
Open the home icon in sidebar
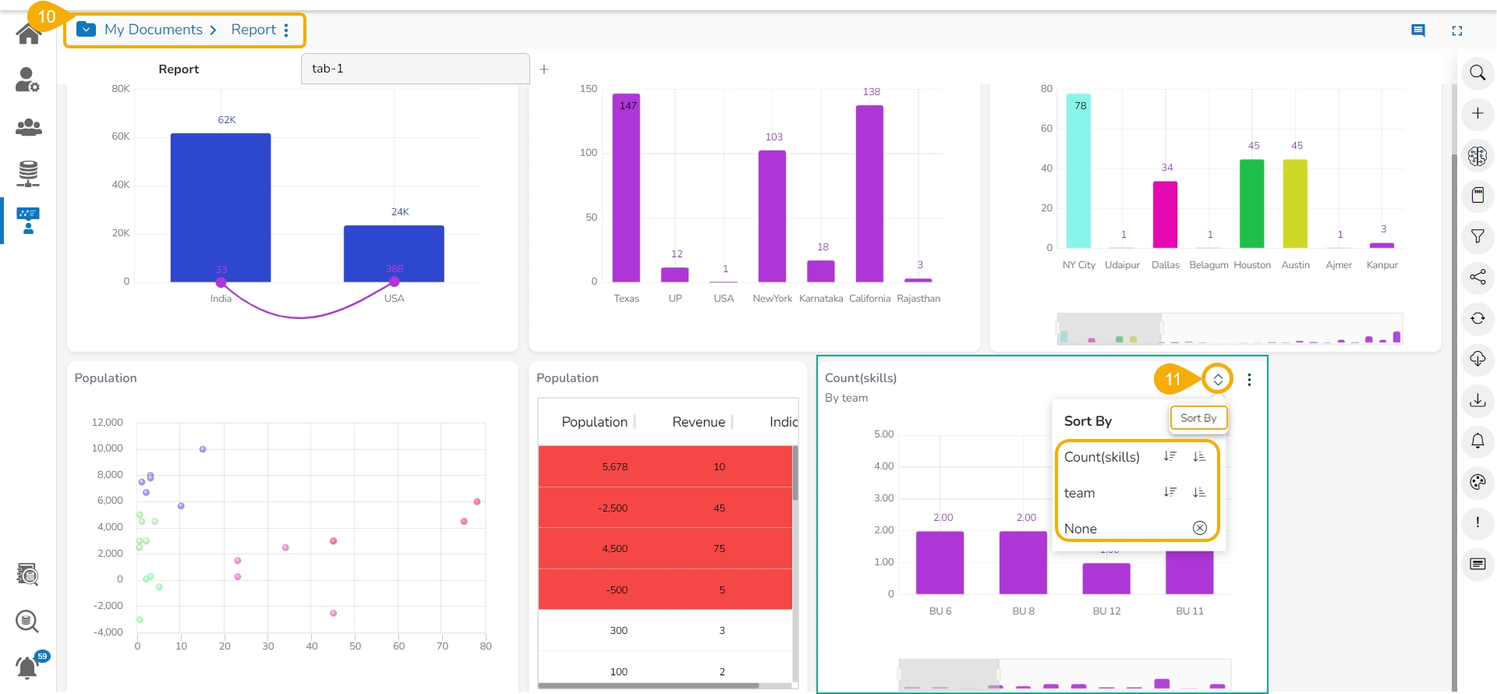point(28,34)
